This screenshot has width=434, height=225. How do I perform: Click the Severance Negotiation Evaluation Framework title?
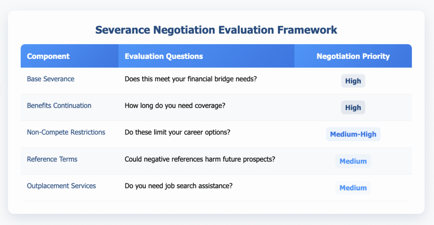coord(216,30)
